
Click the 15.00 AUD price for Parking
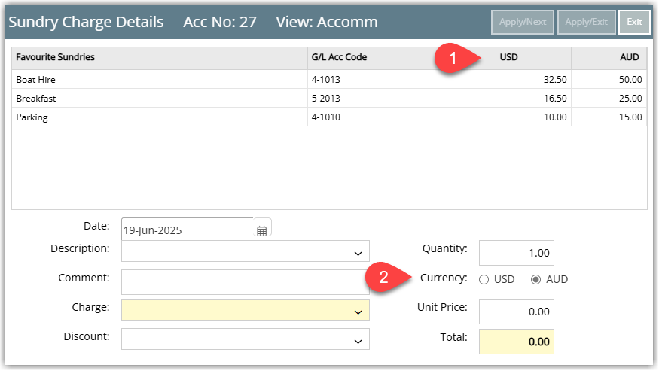630,117
